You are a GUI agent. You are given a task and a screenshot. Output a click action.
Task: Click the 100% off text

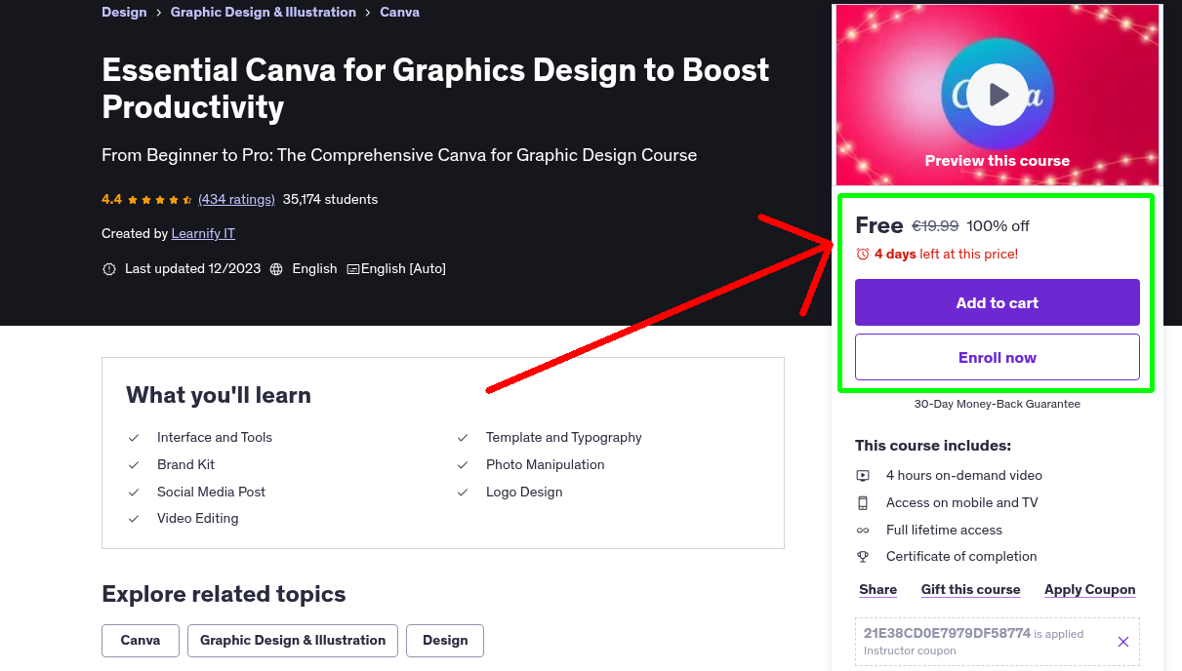[x=999, y=226]
